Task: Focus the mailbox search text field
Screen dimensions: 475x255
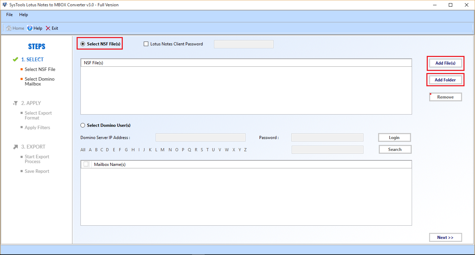Action: [327, 150]
